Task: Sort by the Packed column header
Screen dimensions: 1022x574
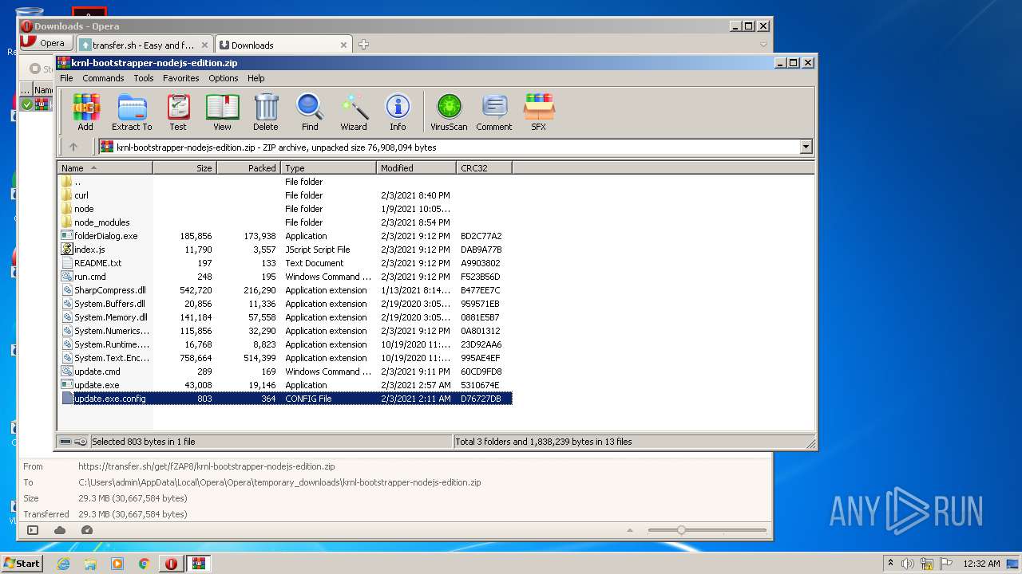Action: [248, 167]
